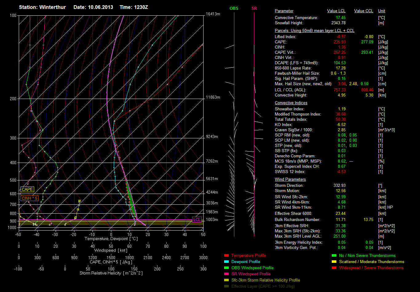The image size is (420, 292).
Task: Select the yellow Scattered / Moderate Thunderstorms swatch
Action: 334,262
